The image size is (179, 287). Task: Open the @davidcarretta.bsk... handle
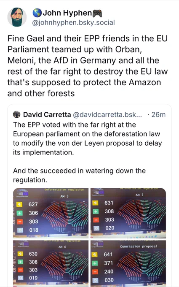point(107,114)
